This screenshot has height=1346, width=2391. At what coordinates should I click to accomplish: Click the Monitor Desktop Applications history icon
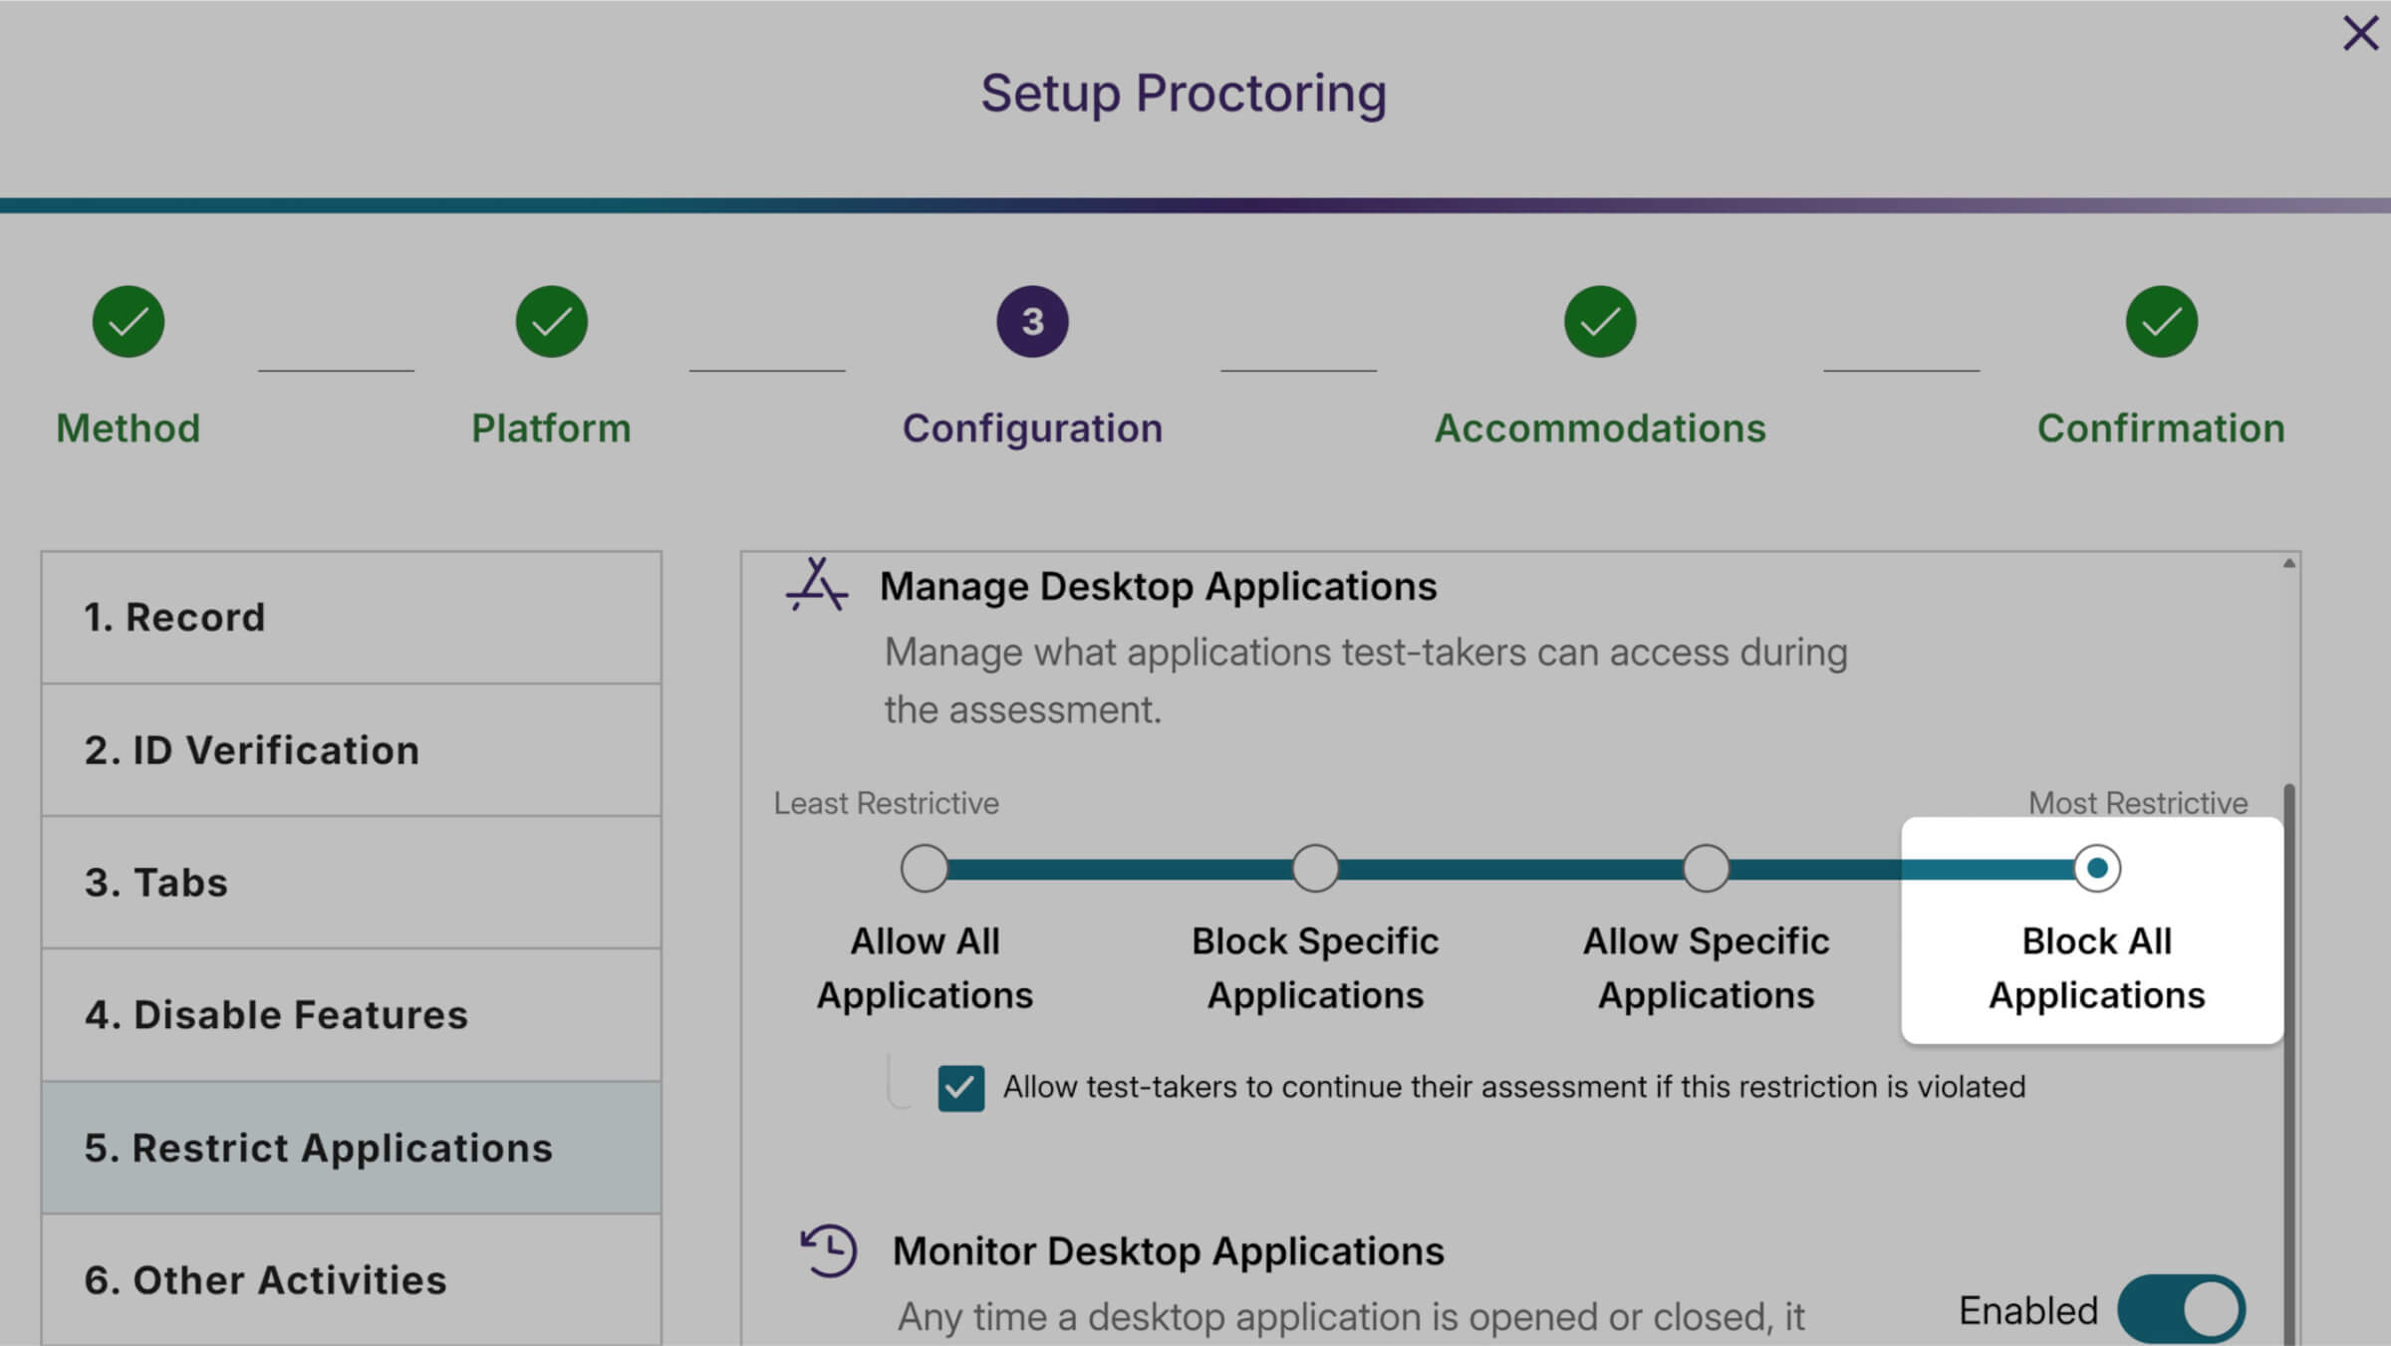pyautogui.click(x=829, y=1250)
